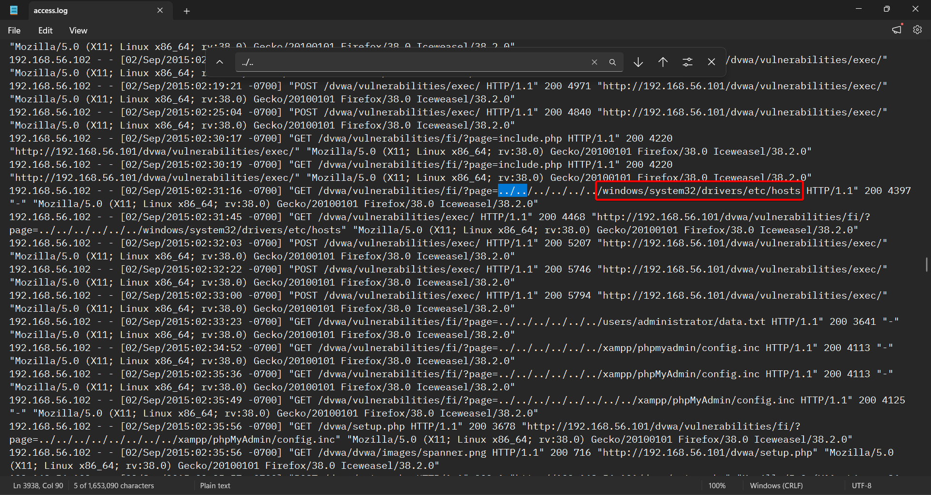Click the 100% zoom level in status bar

coord(717,485)
